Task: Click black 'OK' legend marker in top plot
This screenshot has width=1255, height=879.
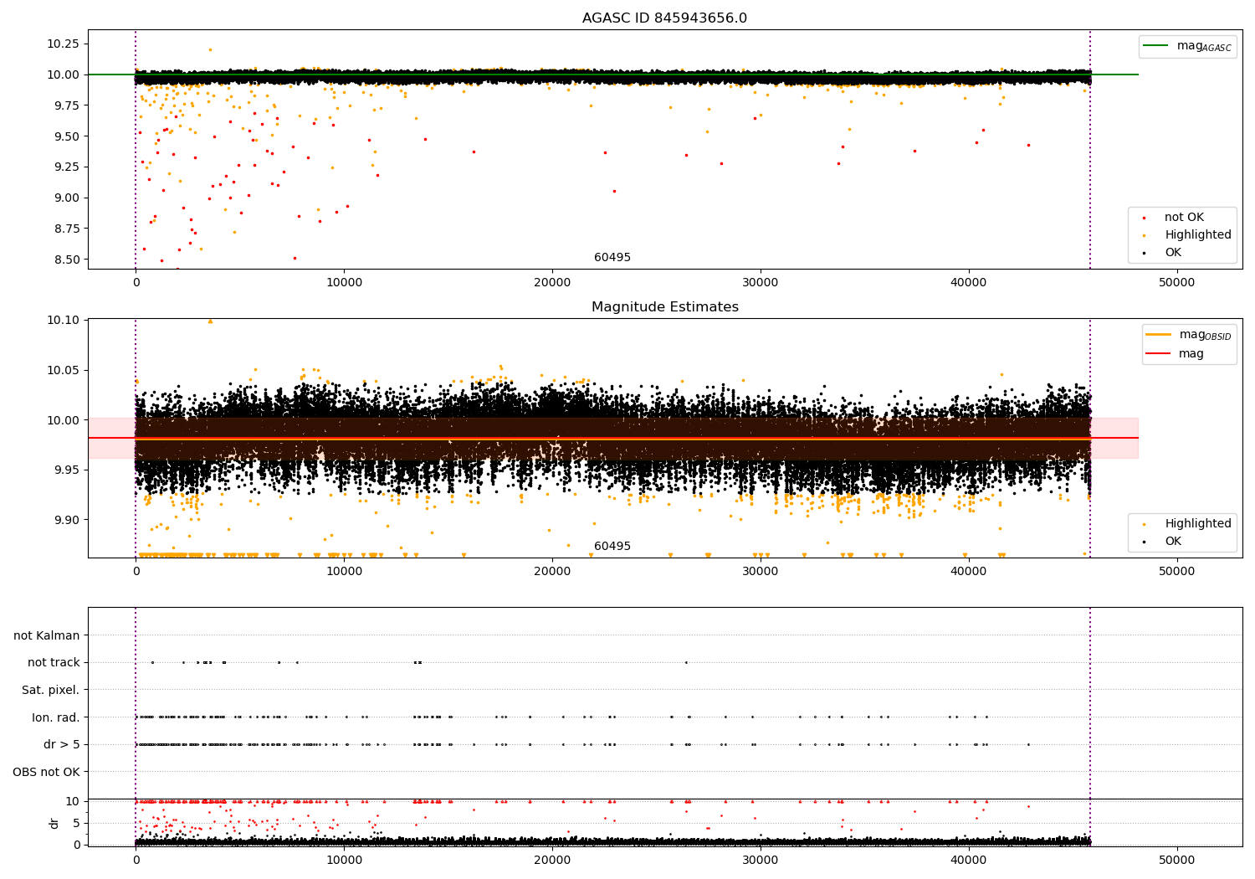Action: [x=1145, y=254]
